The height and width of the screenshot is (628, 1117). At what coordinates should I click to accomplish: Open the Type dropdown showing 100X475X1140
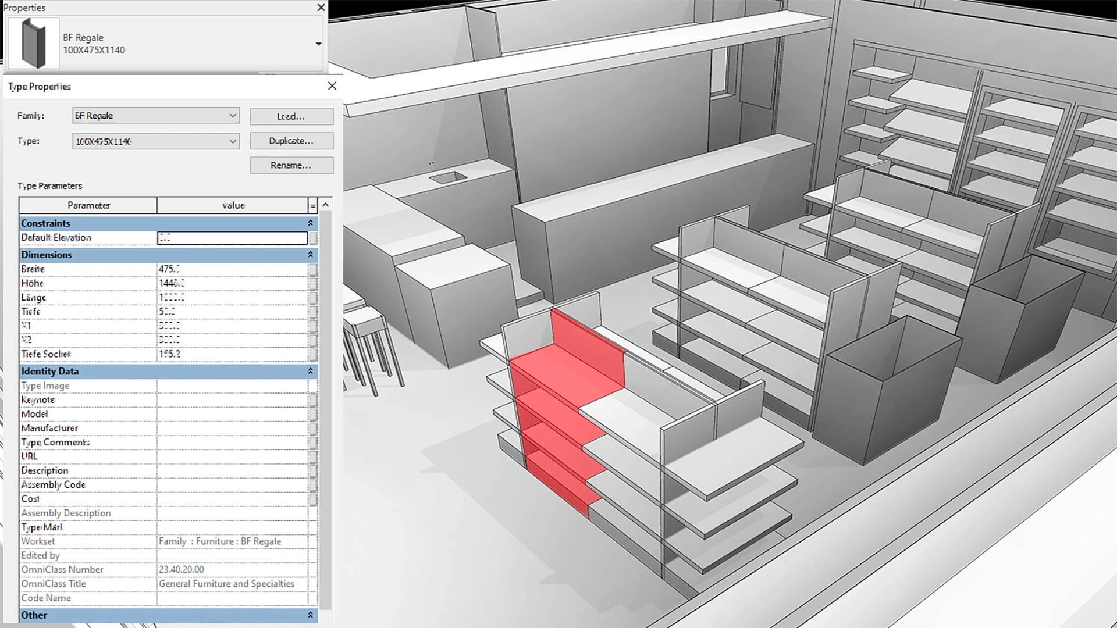[x=233, y=141]
